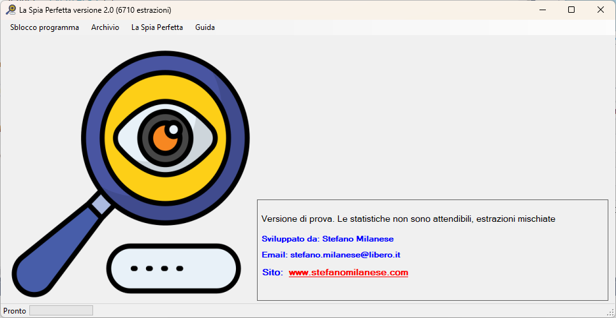
Task: Click Sviluppato da: Stefano Milanese text
Action: 327,239
